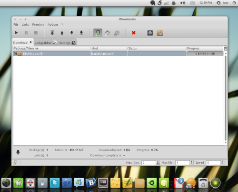
Task: Start downloads with the play button
Action: click(16, 33)
